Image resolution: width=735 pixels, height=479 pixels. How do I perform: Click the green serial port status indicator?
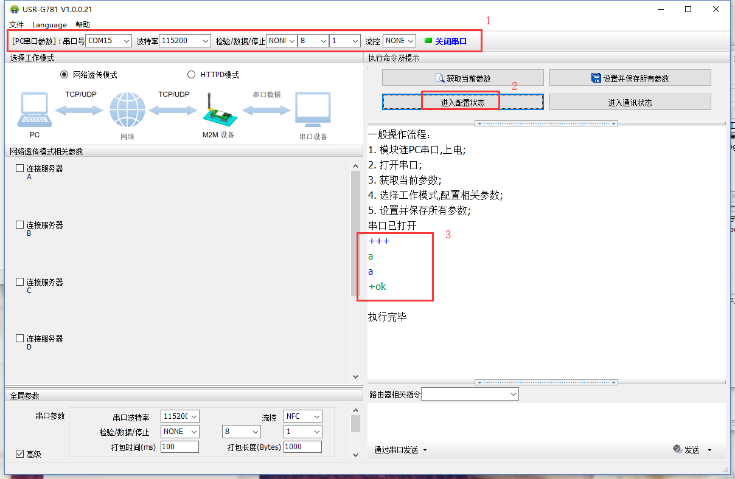pos(428,41)
